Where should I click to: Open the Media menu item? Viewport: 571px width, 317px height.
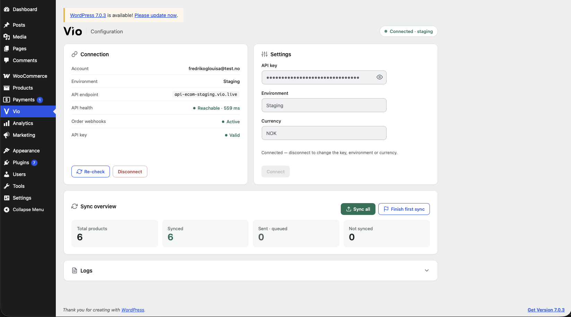(28, 37)
